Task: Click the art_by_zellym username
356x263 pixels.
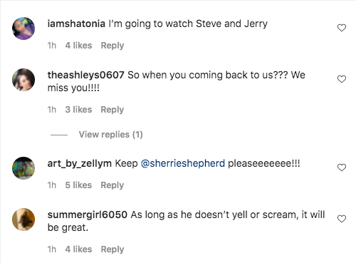Action: click(x=80, y=164)
